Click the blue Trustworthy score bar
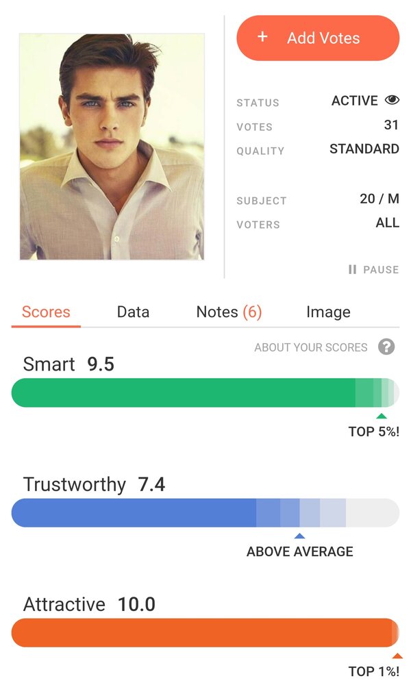The width and height of the screenshot is (411, 685). (206, 512)
